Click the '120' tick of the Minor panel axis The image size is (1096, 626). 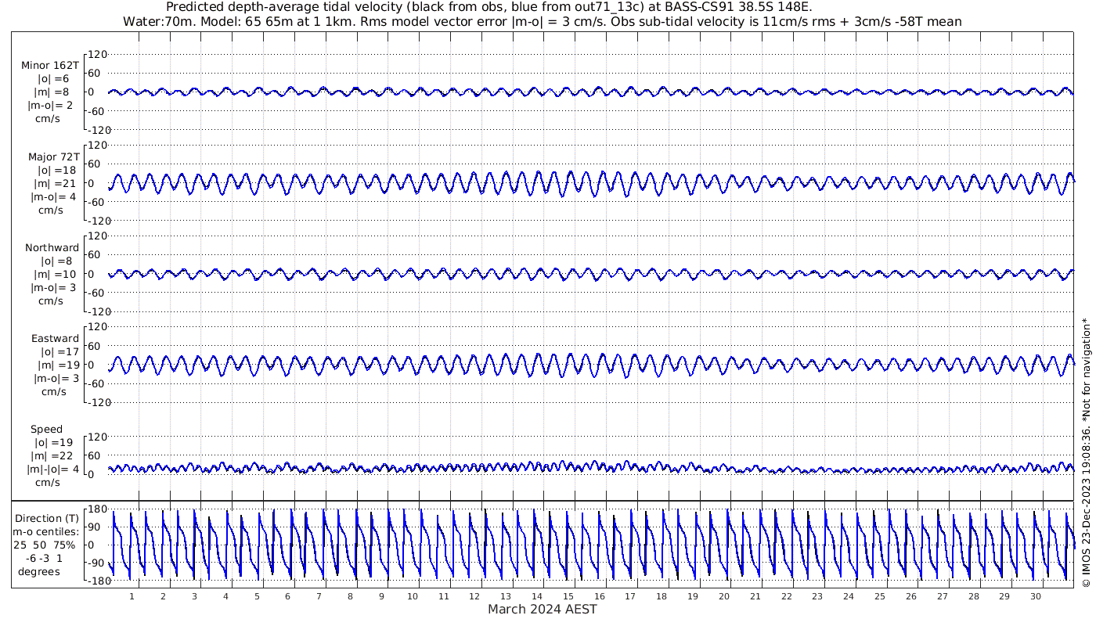pos(98,55)
